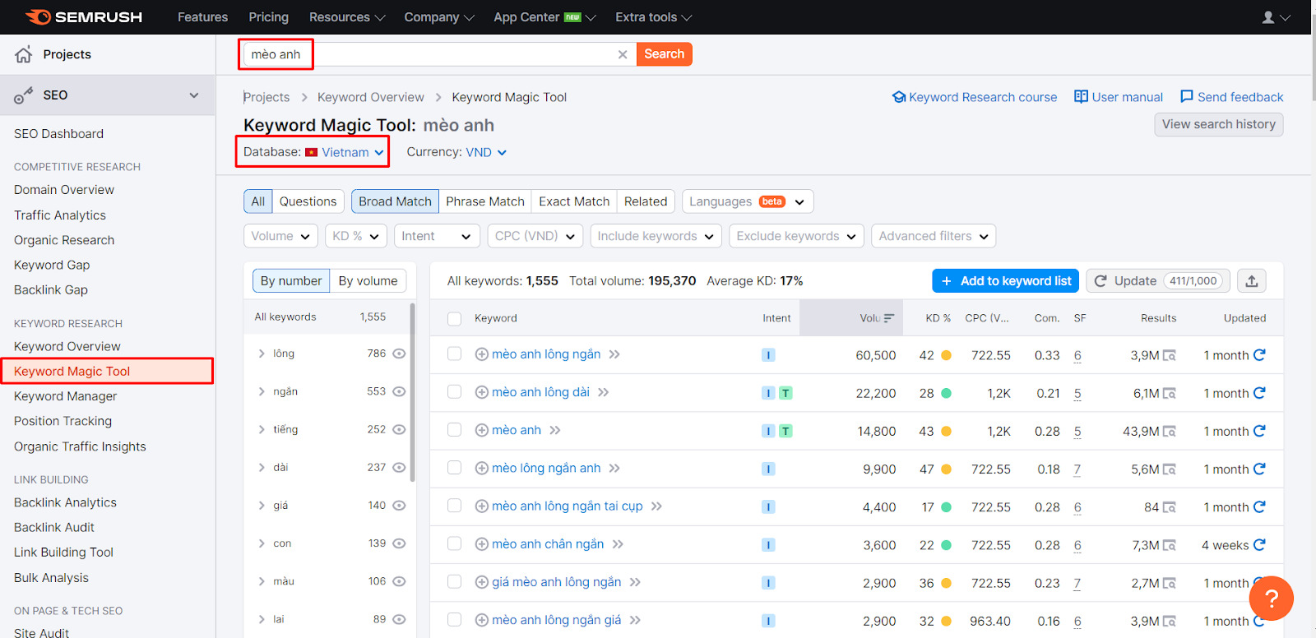Click the Send feedback chat icon
1316x638 pixels.
click(x=1187, y=97)
